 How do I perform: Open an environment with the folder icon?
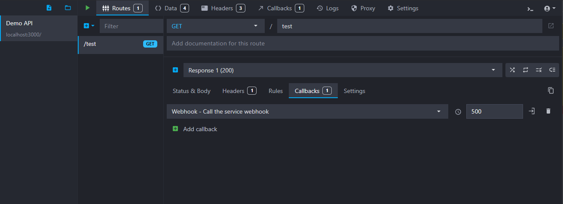tap(68, 8)
